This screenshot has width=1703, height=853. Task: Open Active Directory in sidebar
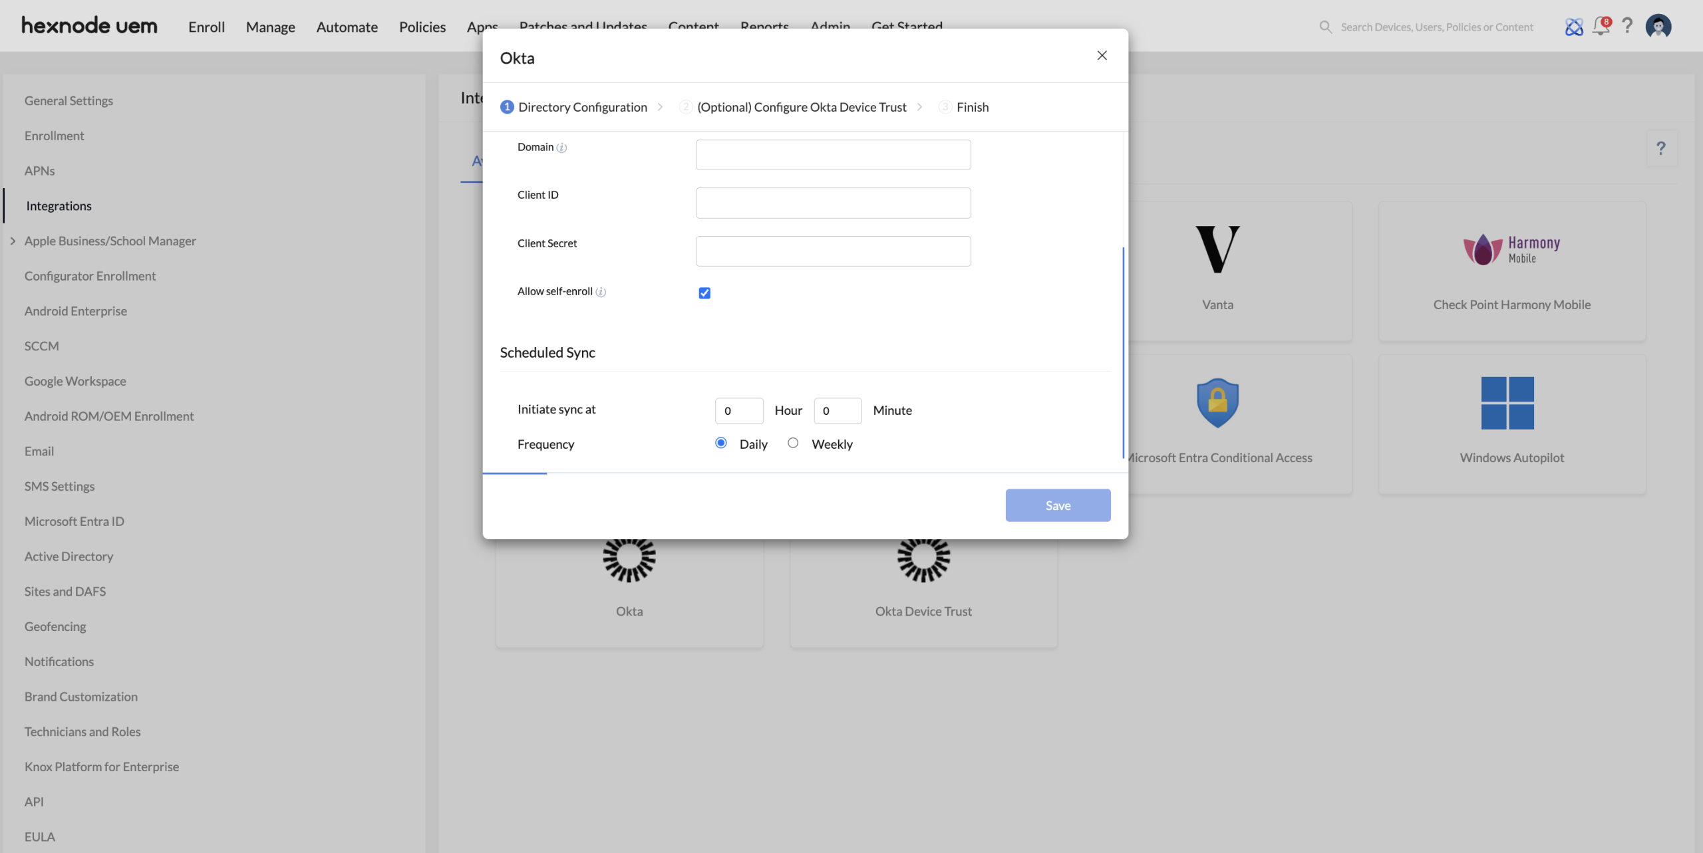(x=69, y=556)
